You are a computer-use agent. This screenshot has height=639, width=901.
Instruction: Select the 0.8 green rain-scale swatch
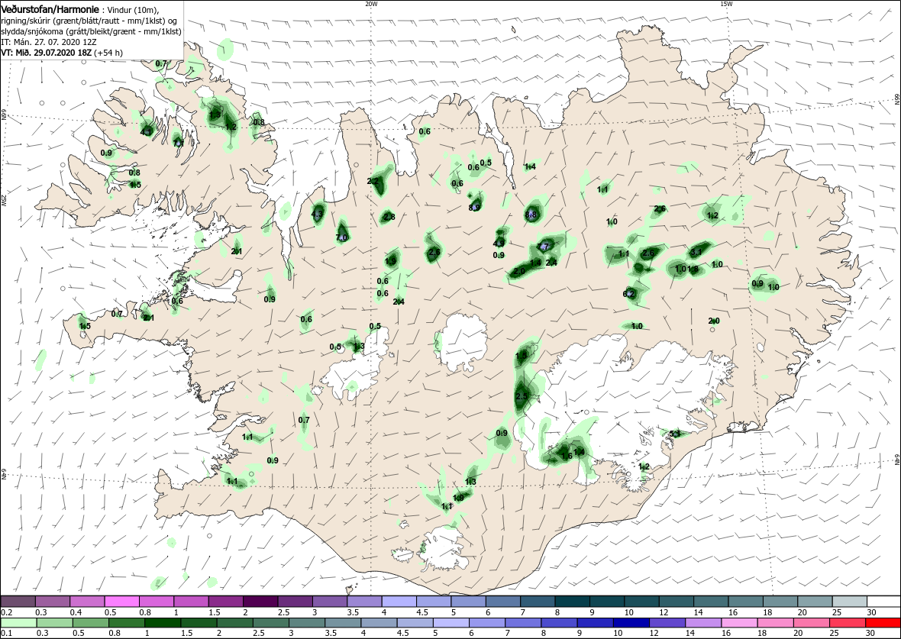click(x=126, y=623)
